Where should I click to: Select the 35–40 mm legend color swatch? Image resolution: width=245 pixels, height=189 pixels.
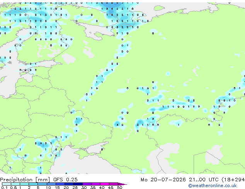pos(95,184)
